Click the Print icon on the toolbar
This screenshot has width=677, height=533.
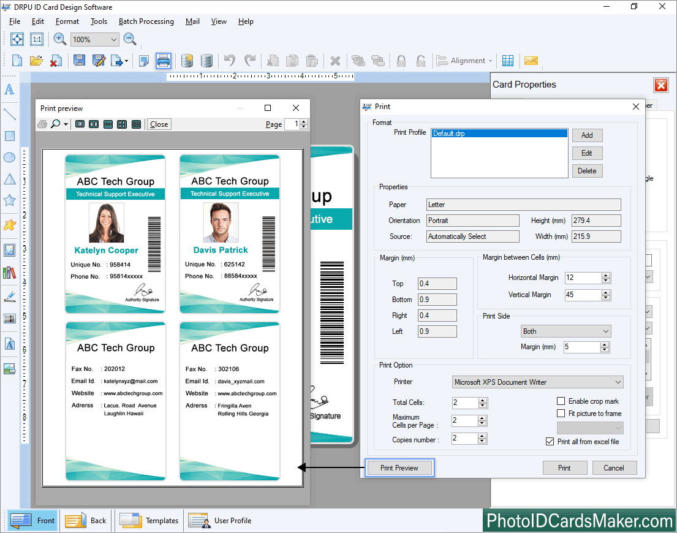coord(162,60)
